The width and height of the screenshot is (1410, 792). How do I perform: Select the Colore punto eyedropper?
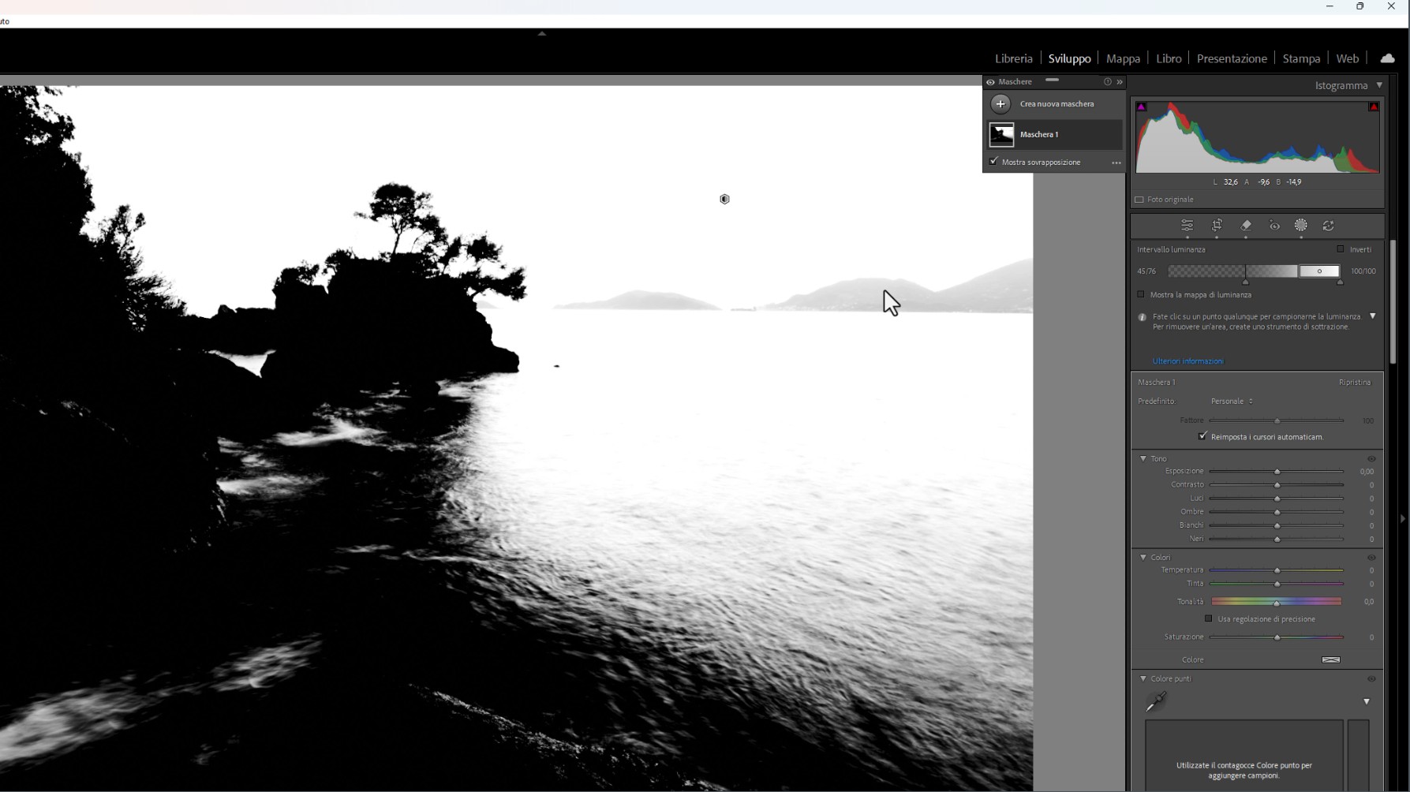pos(1155,701)
